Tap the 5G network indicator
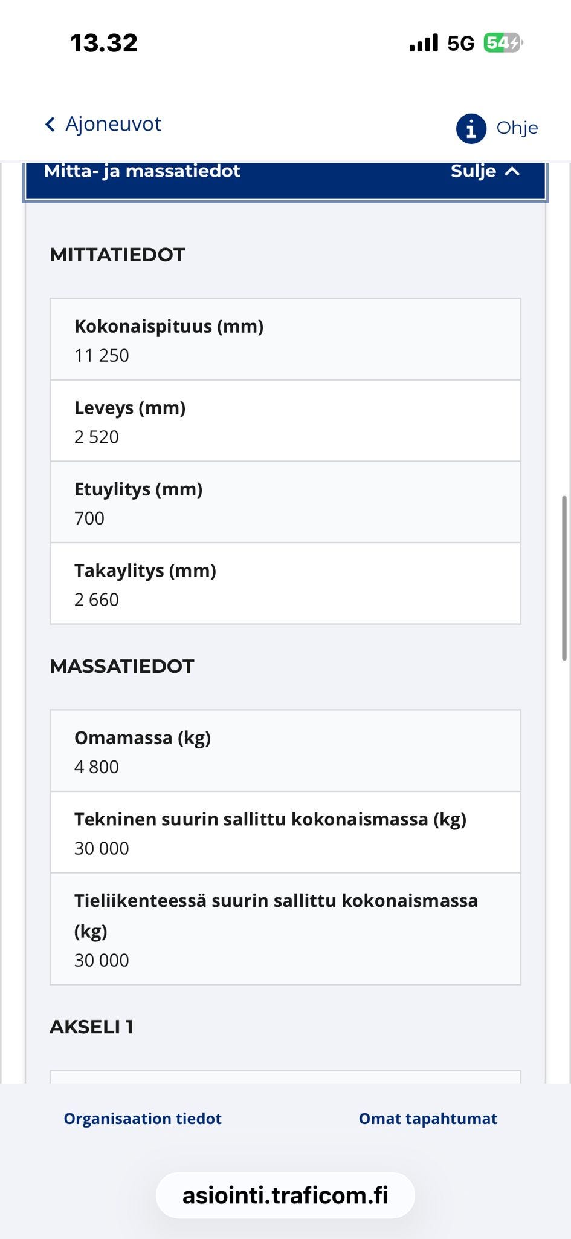 (x=461, y=44)
